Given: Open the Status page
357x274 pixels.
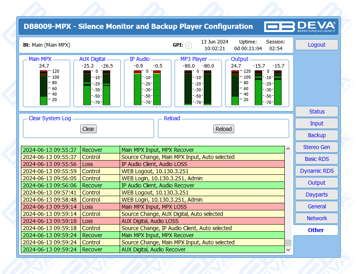Looking at the screenshot, I should (x=316, y=111).
